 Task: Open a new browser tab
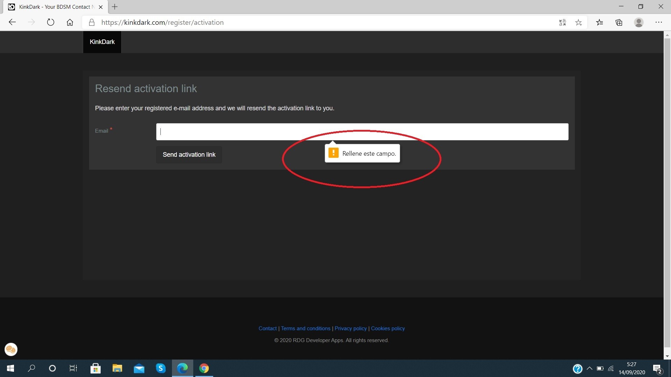(x=115, y=7)
